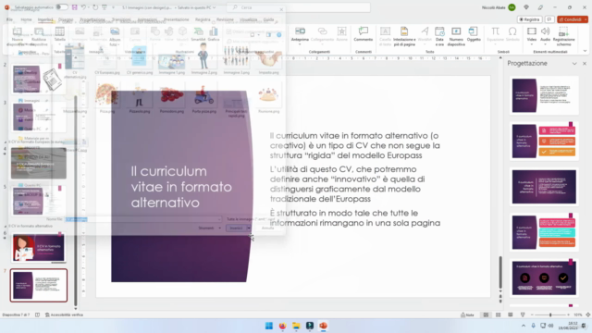Toggle the Note pane in status bar
The width and height of the screenshot is (592, 333).
tap(467, 314)
